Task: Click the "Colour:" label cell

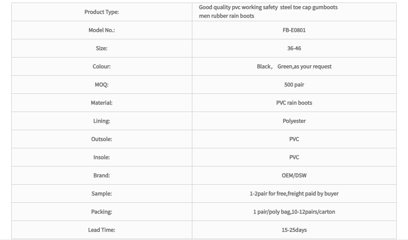Action: [x=102, y=67]
